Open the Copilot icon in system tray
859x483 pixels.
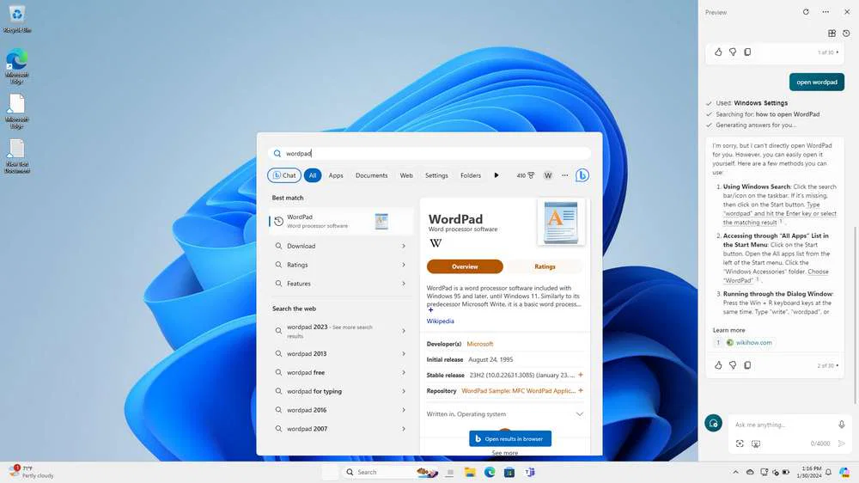pyautogui.click(x=844, y=472)
